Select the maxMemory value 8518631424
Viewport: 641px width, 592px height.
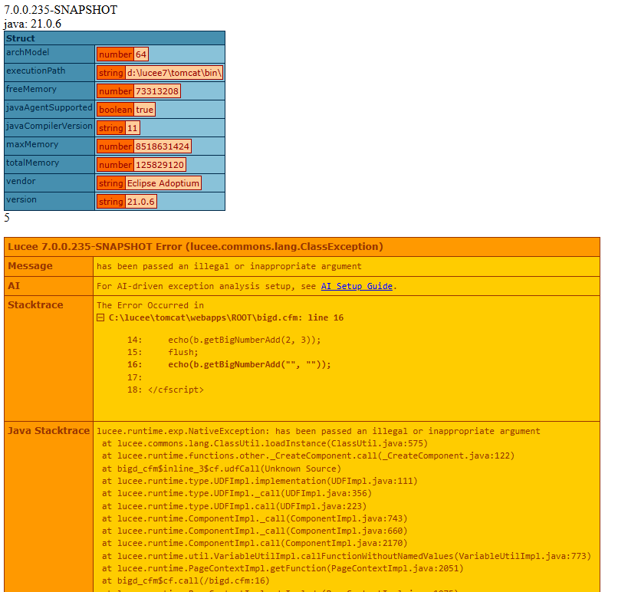coord(163,146)
